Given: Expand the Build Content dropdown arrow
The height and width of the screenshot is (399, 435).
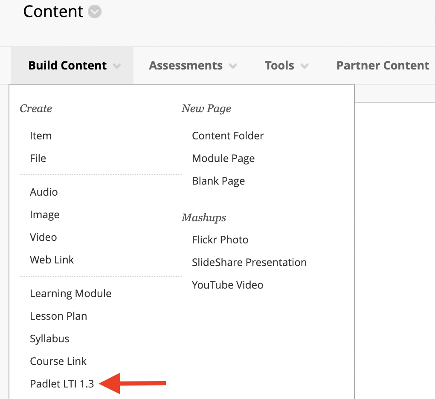Looking at the screenshot, I should tap(117, 66).
